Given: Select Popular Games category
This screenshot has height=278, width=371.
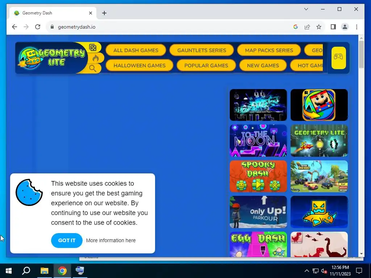Looking at the screenshot, I should (x=206, y=65).
